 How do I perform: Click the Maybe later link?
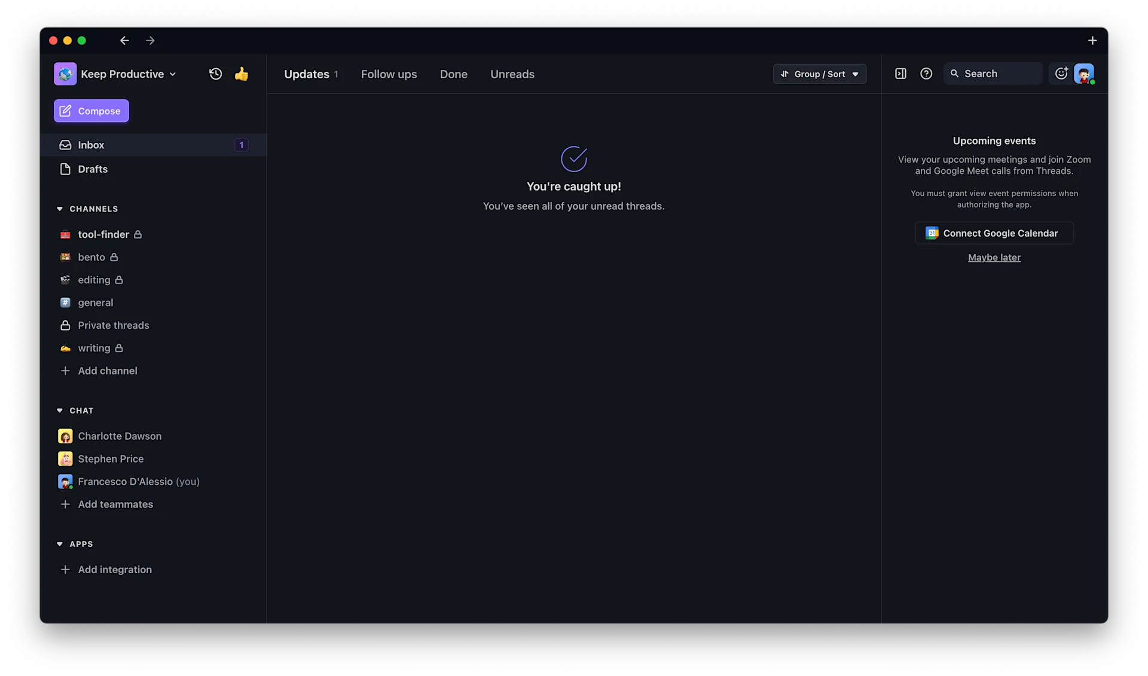click(x=994, y=258)
